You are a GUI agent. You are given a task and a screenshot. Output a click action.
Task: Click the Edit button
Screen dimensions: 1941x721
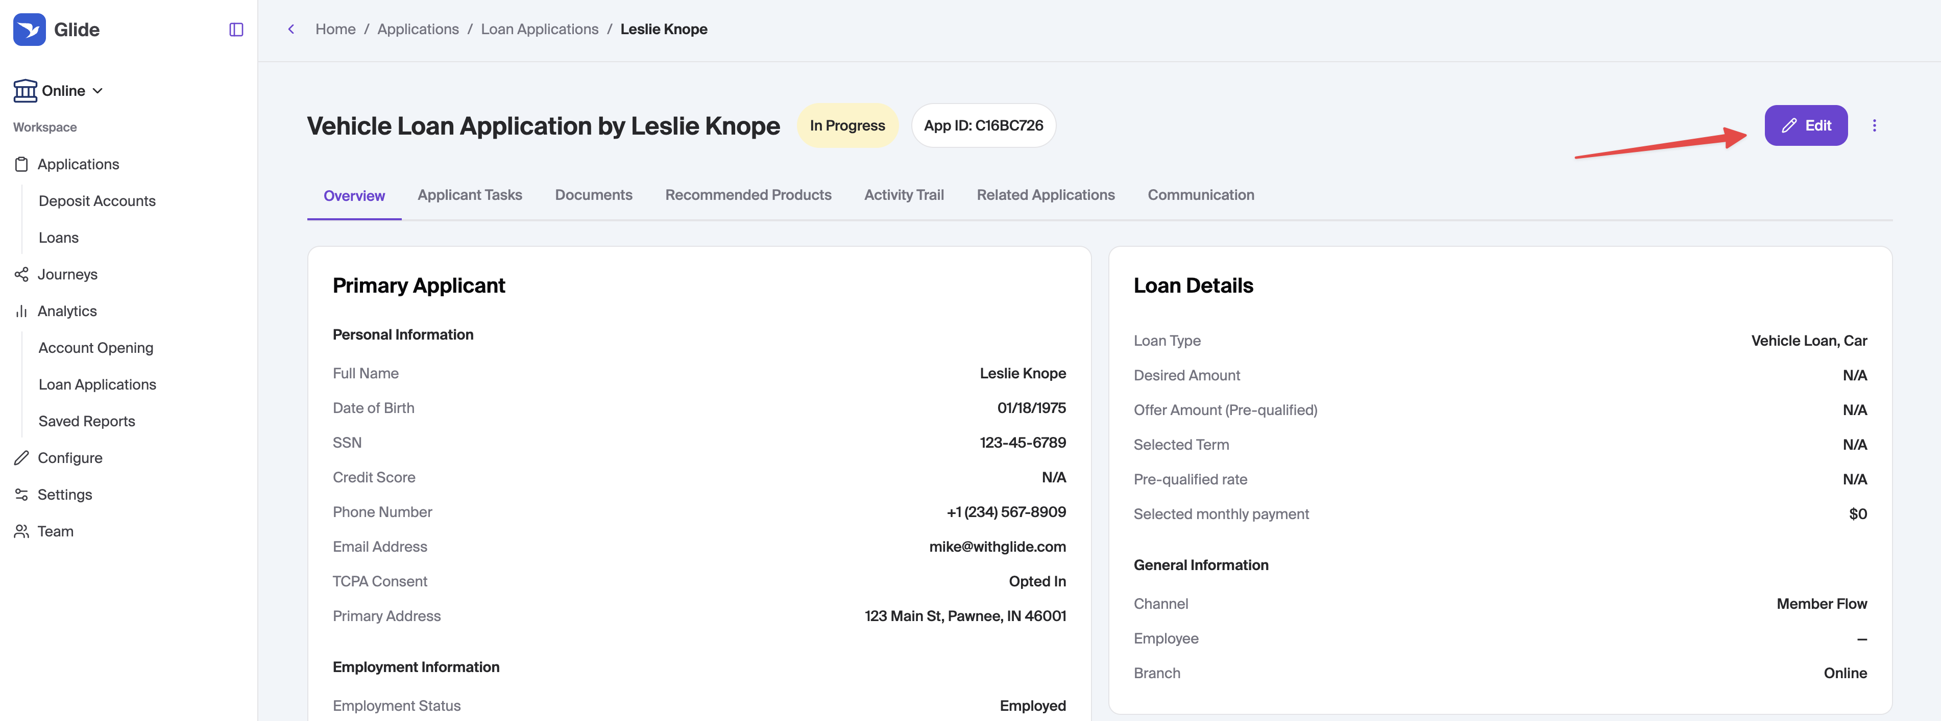point(1805,125)
